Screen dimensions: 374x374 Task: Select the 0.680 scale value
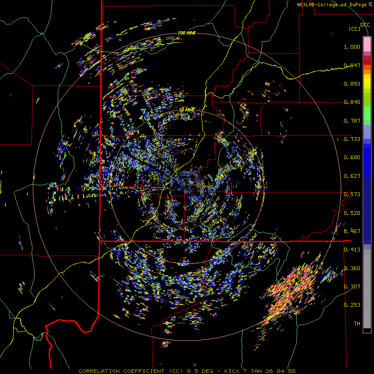(x=352, y=157)
